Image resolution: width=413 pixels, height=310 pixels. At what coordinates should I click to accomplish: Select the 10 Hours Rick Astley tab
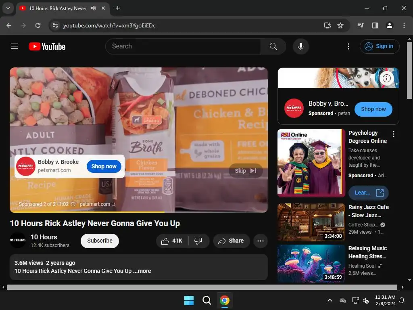pos(63,8)
